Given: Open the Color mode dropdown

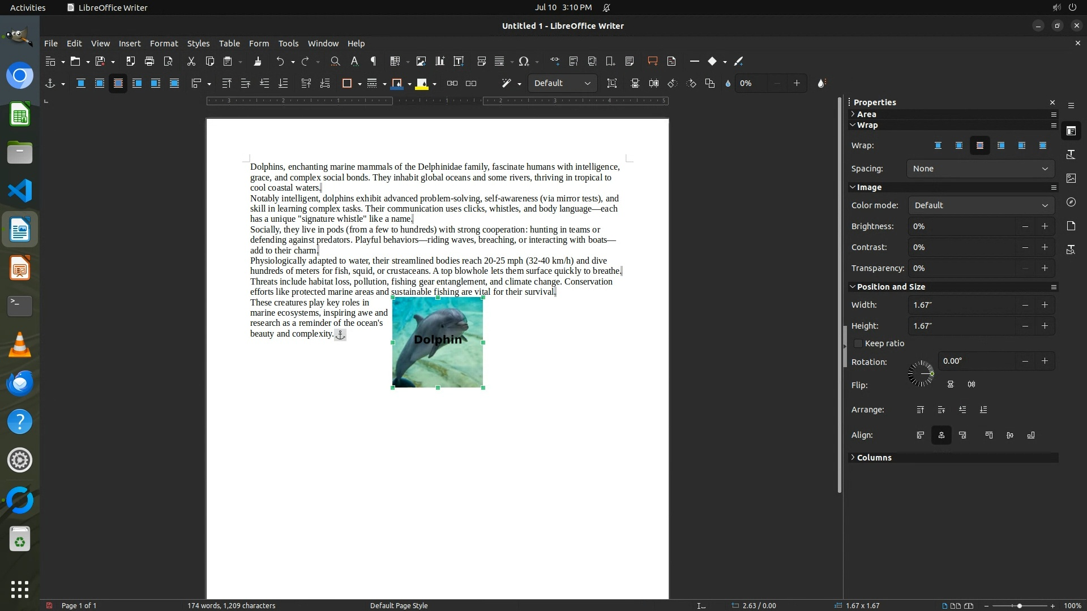Looking at the screenshot, I should coord(981,205).
